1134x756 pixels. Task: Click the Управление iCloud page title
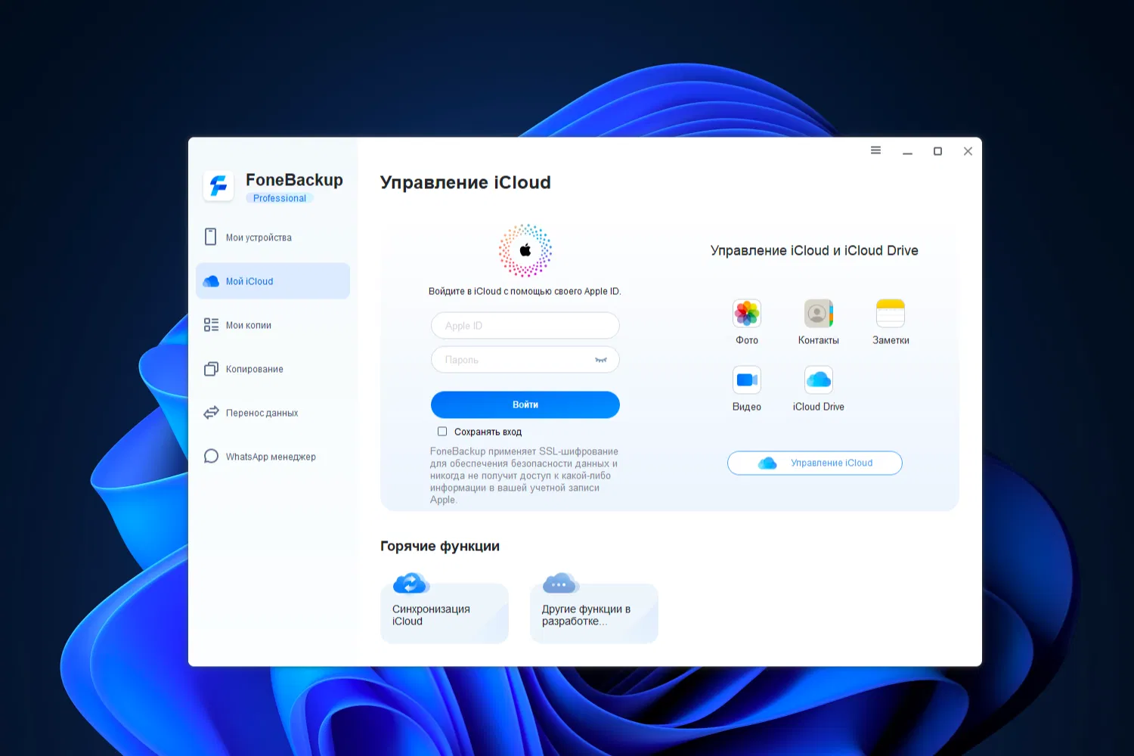466,182
